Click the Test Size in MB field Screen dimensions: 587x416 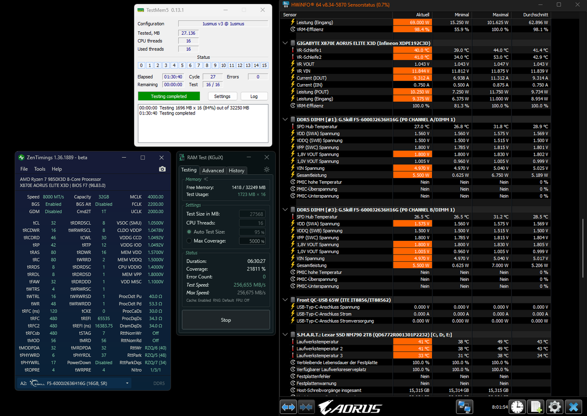point(252,214)
